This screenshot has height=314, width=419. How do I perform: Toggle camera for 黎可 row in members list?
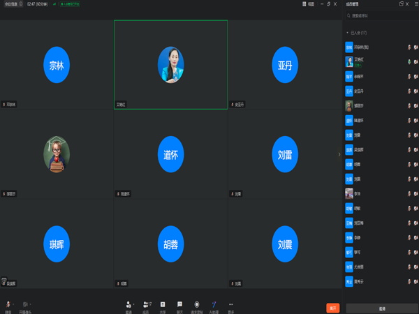pyautogui.click(x=416, y=252)
